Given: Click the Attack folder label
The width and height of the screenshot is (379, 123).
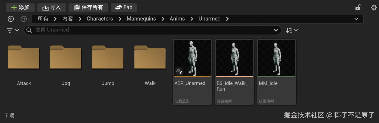Looking at the screenshot, I should click(24, 83).
